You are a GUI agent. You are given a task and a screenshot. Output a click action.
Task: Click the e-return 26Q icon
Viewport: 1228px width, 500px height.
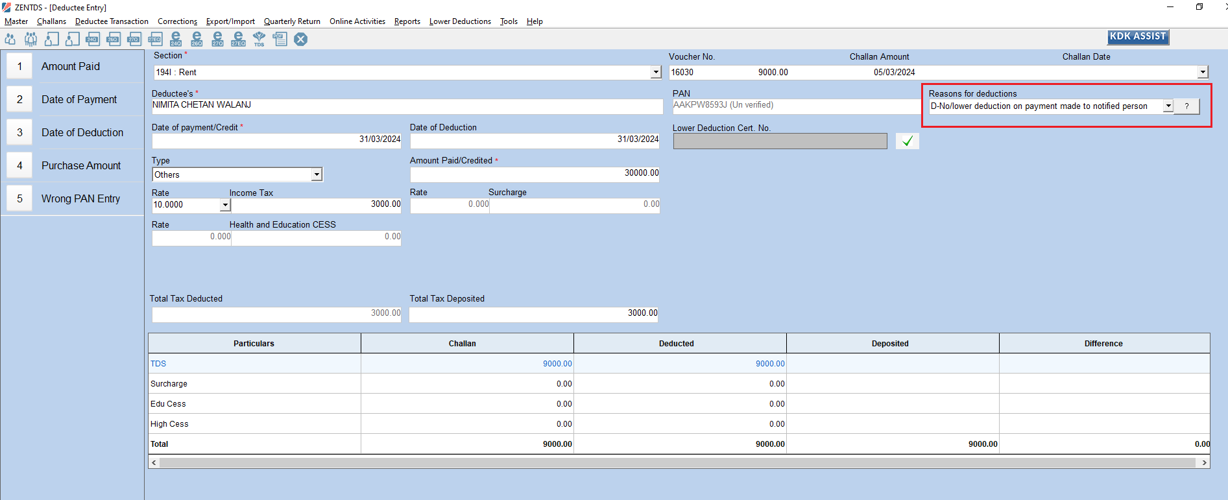click(197, 39)
